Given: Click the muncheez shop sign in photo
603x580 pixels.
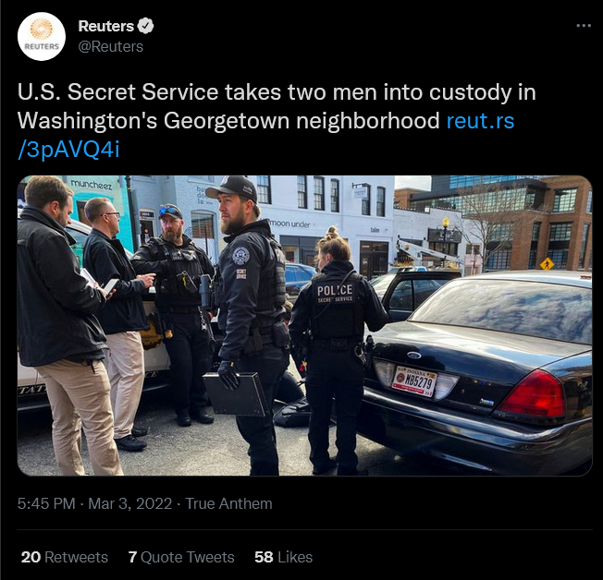Looking at the screenshot, I should [x=92, y=185].
